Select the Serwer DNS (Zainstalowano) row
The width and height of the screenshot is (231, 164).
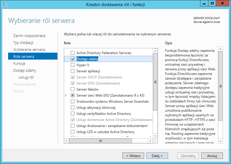98,83
